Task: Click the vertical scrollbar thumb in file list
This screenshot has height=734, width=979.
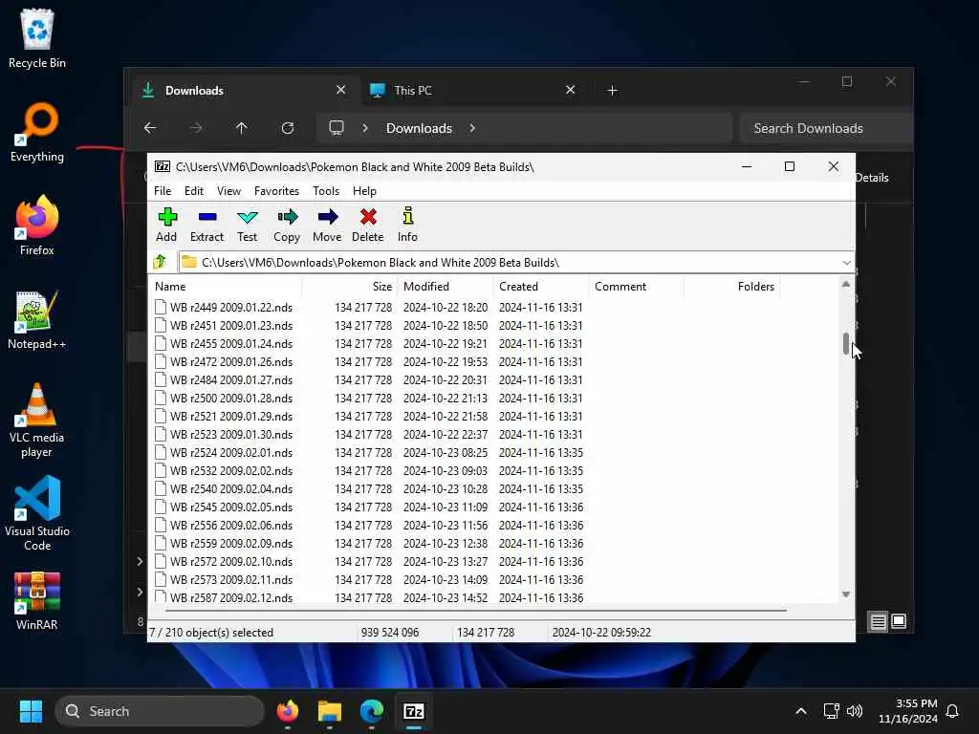Action: tap(846, 344)
